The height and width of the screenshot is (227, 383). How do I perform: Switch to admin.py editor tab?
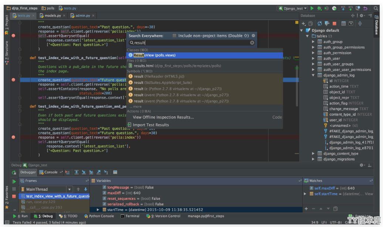(82, 16)
